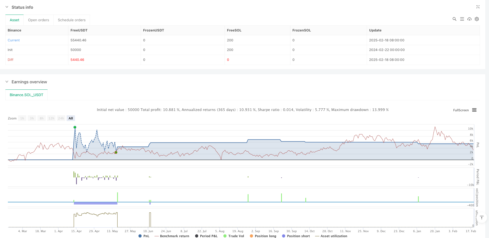The height and width of the screenshot is (238, 489).
Task: Open the chart hamburger menu beside FullScreen
Action: [x=474, y=110]
